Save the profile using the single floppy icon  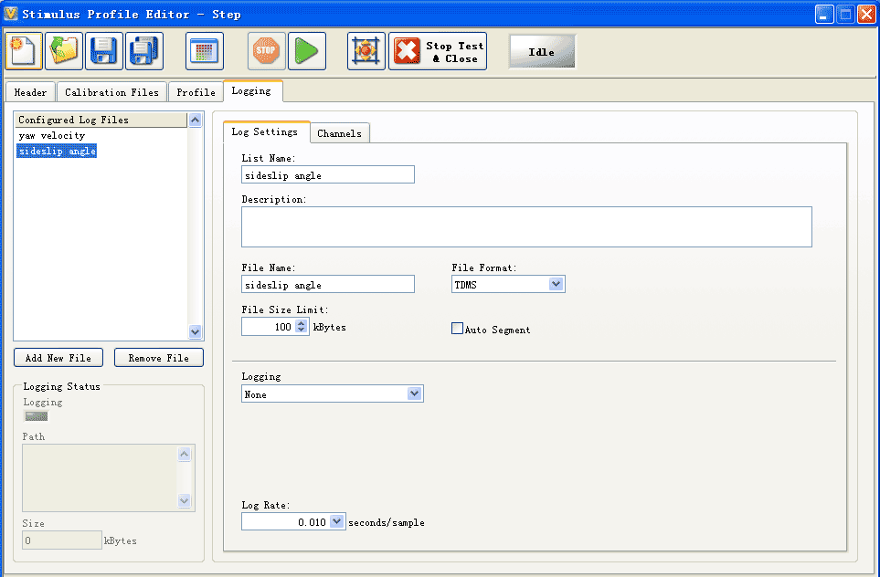[104, 51]
